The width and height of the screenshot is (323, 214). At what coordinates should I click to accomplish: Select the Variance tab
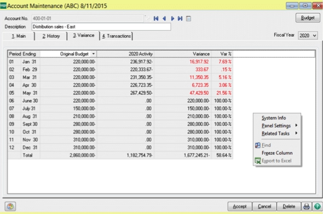[83, 36]
